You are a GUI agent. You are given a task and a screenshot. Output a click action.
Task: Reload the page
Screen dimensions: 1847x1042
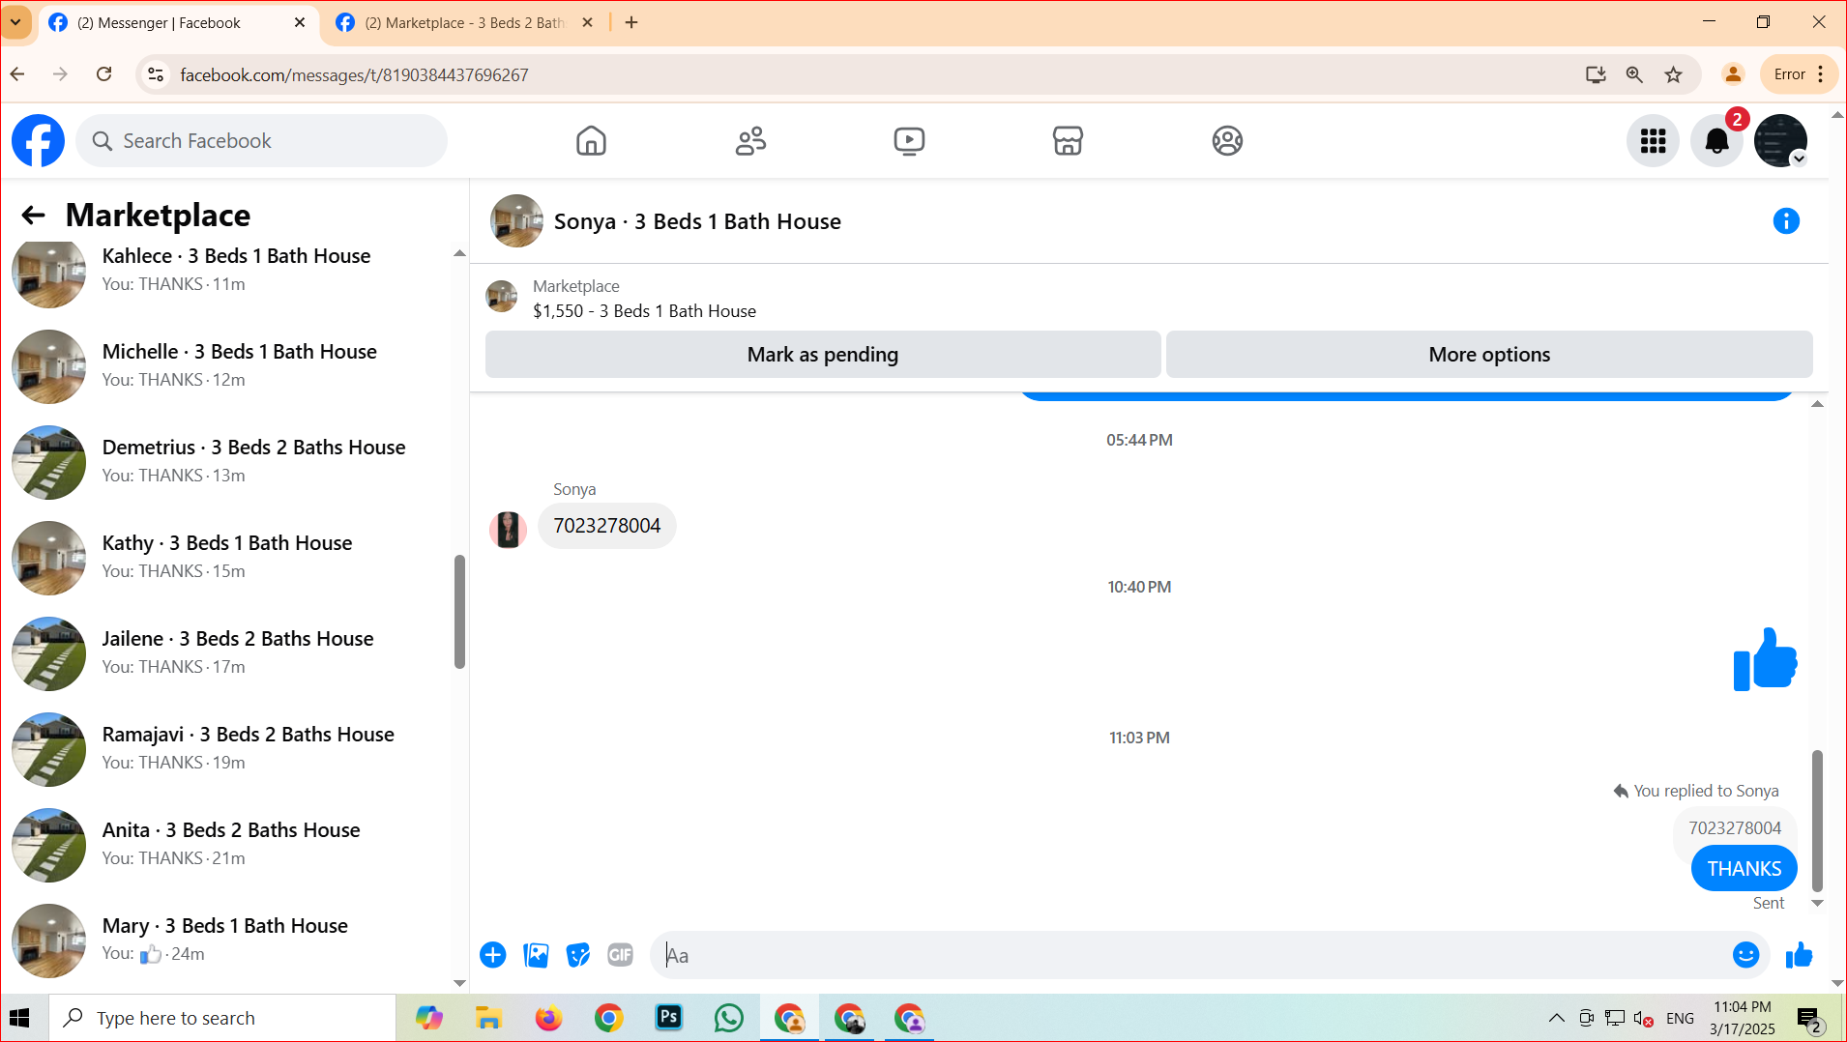tap(103, 74)
